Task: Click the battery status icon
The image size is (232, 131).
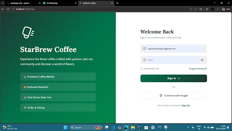Action: [212, 128]
